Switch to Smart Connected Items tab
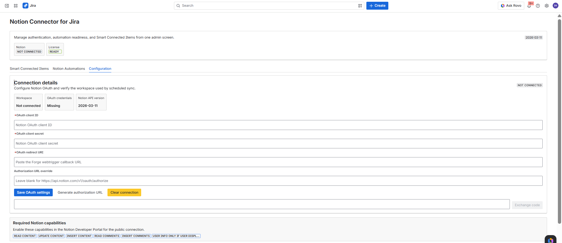562x243 pixels. 29,69
